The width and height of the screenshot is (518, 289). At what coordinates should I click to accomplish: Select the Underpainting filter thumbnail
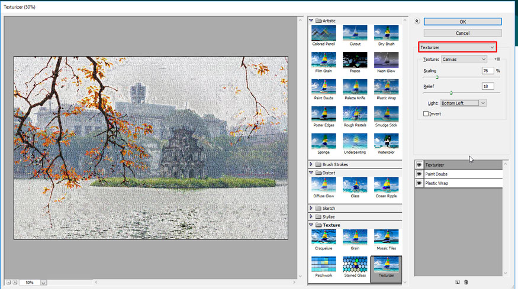(x=355, y=141)
